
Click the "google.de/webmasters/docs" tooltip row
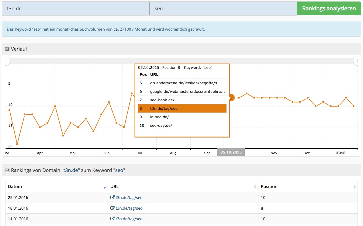[x=182, y=92]
